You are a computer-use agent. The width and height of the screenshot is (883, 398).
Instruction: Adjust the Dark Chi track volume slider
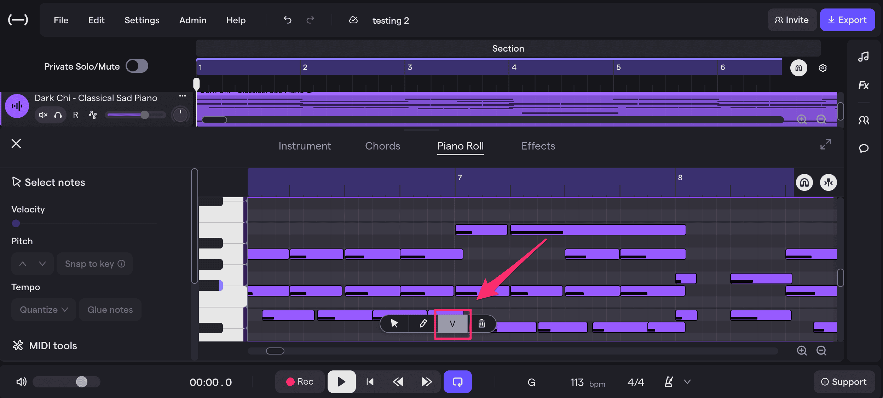[136, 115]
